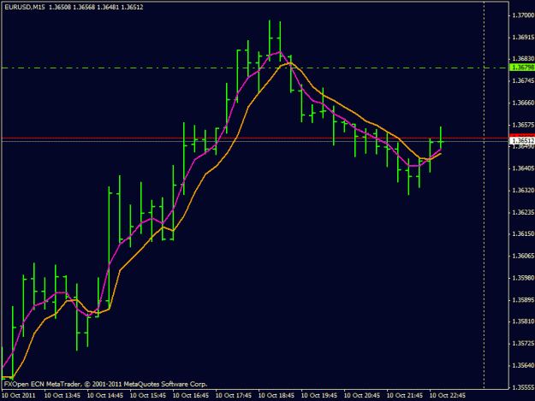Click the 1.35640 price axis label
This screenshot has width=535, height=401.
point(523,366)
